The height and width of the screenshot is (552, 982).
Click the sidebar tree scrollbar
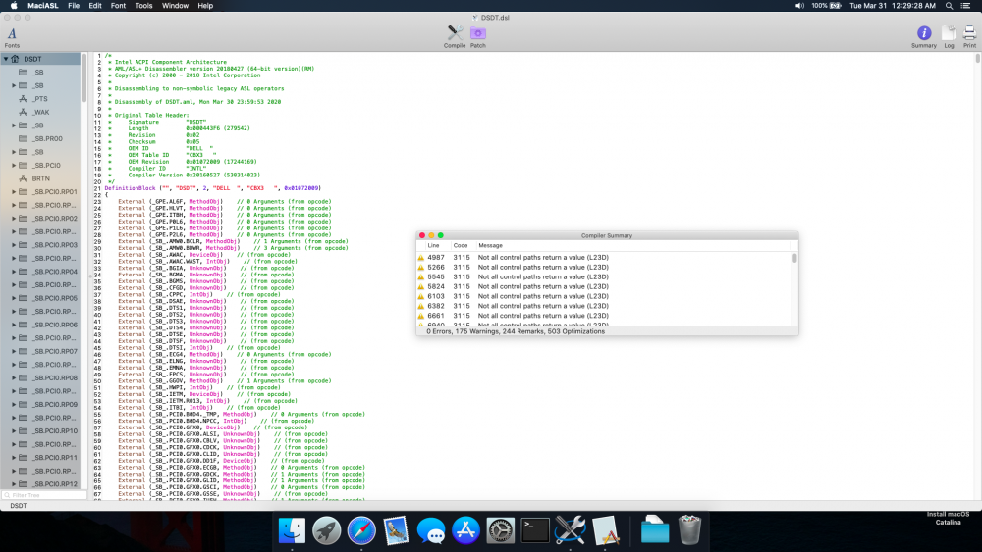tap(84, 78)
